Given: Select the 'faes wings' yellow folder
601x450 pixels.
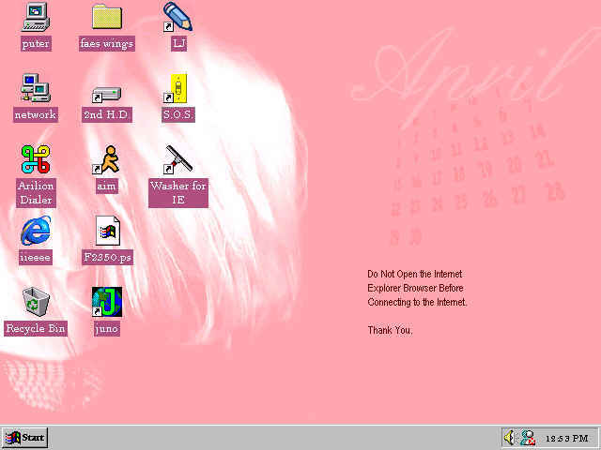Looking at the screenshot, I should point(106,17).
